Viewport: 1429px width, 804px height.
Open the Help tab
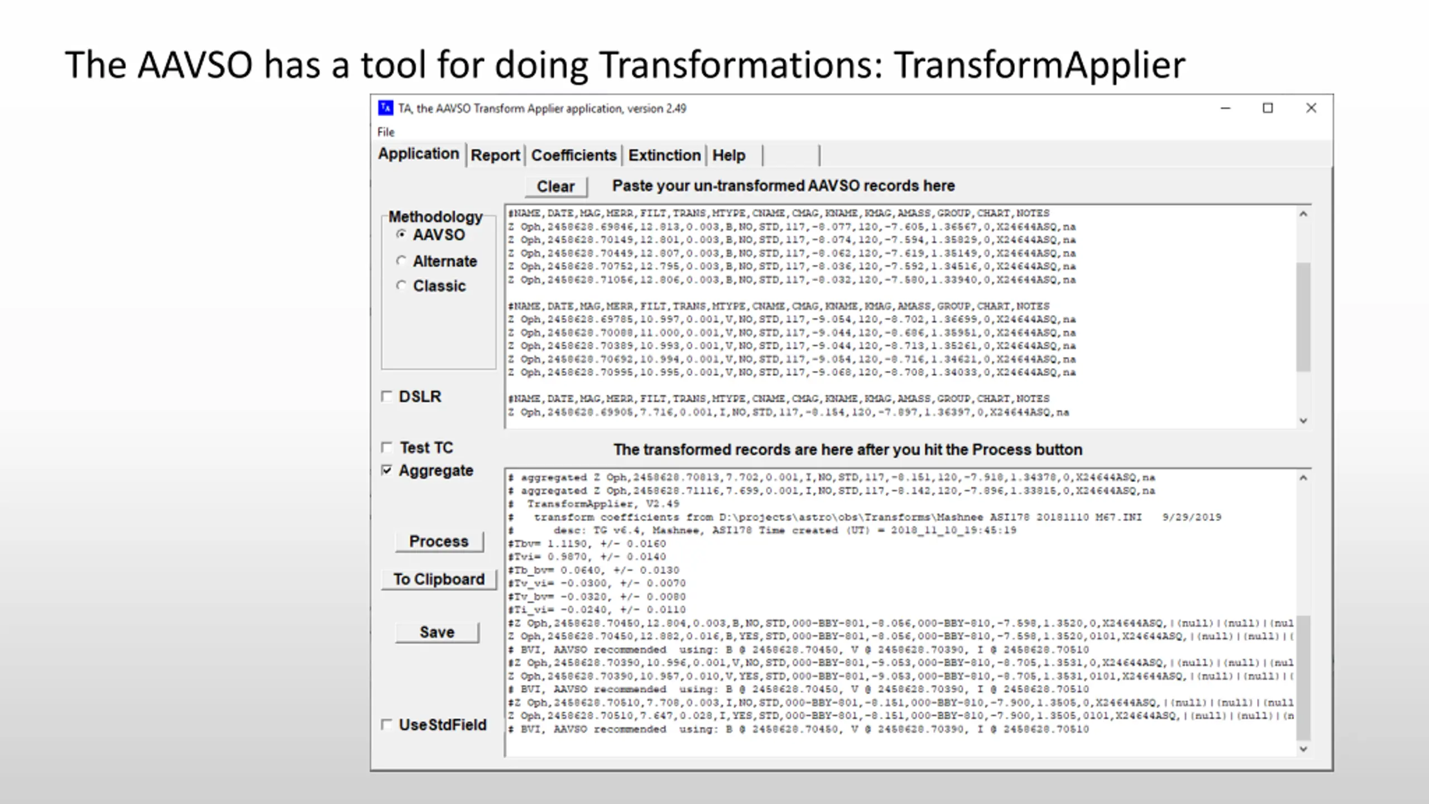point(728,155)
